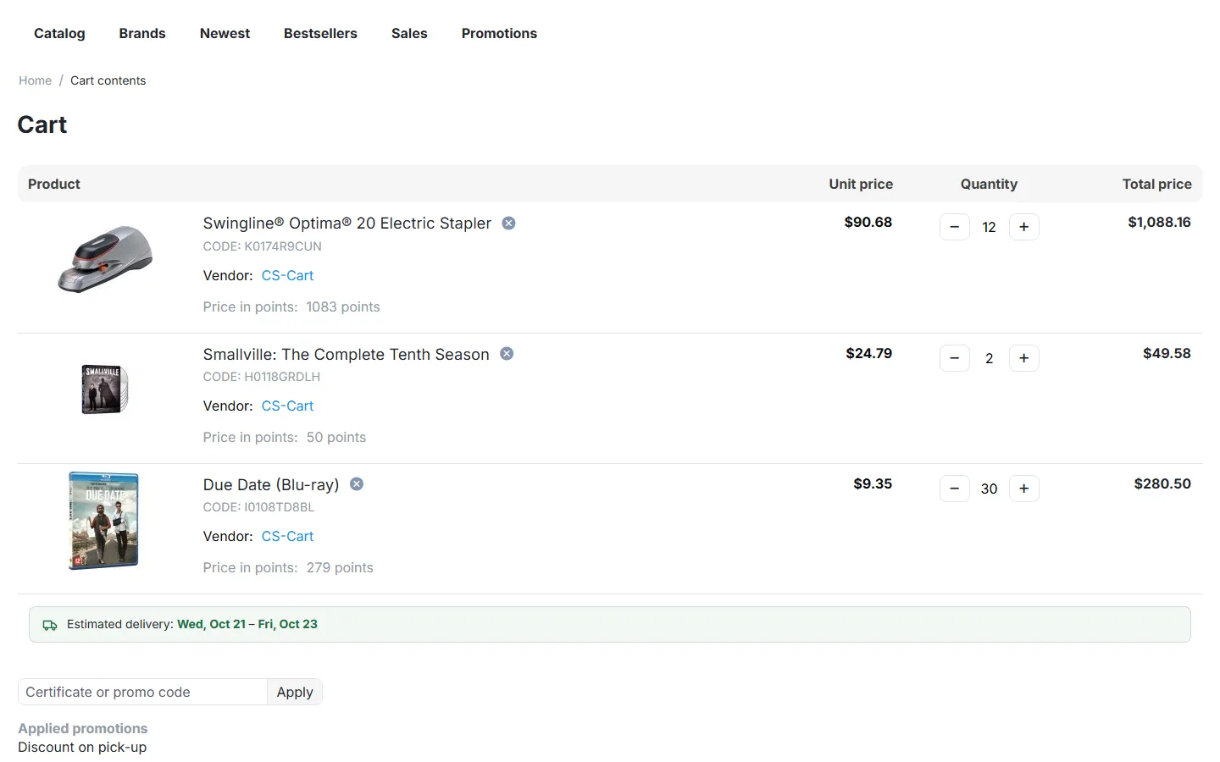The width and height of the screenshot is (1220, 762).
Task: Increase quantity of Swingline Electric Stapler
Action: [x=1024, y=227]
